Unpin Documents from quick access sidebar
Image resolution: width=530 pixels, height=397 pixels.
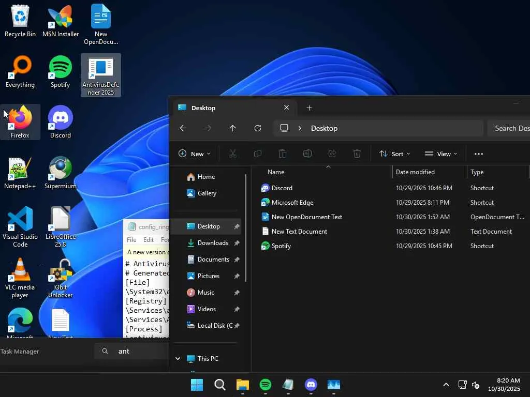pos(237,259)
